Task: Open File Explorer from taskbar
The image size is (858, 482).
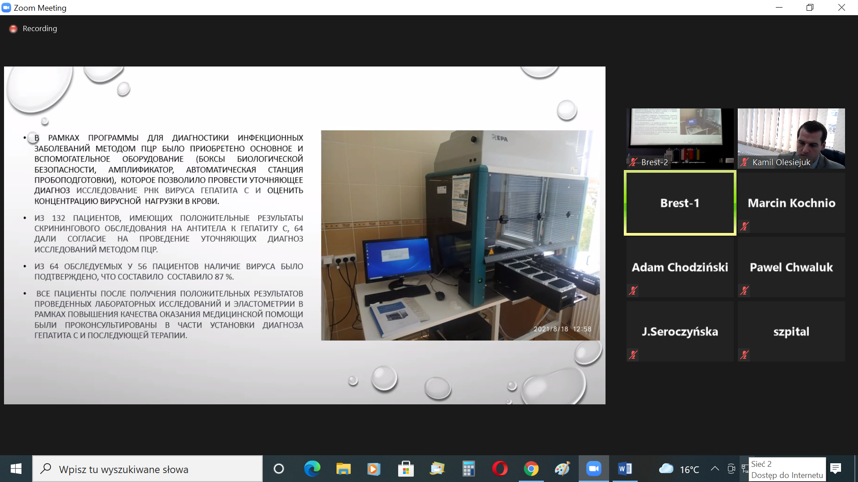Action: pyautogui.click(x=343, y=469)
